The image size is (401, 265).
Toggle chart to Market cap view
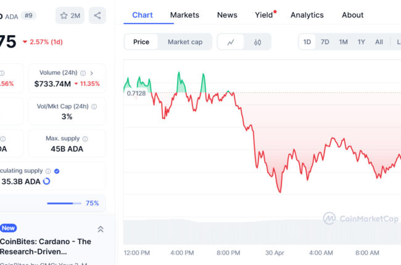pyautogui.click(x=185, y=42)
